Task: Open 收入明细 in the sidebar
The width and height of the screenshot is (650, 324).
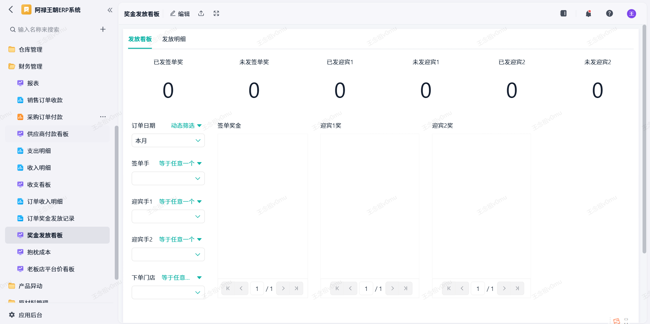Action: pyautogui.click(x=57, y=168)
